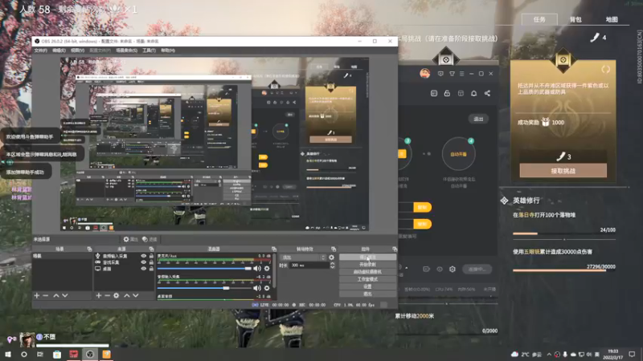
Task: Open the Tools menu in OBS
Action: click(149, 51)
